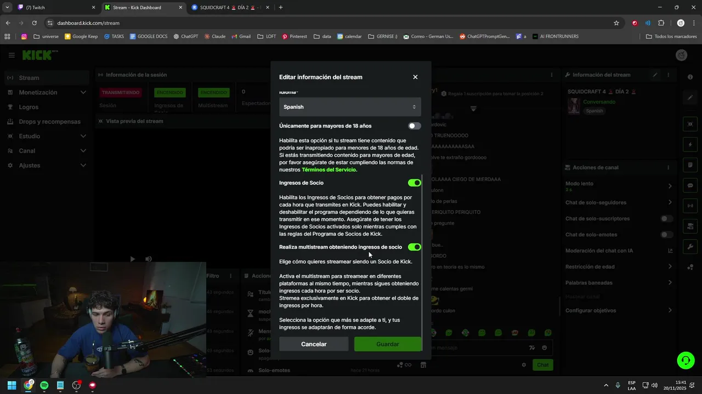Image resolution: width=702 pixels, height=394 pixels.
Task: Expand the Ajustes sidebar section
Action: [x=47, y=165]
